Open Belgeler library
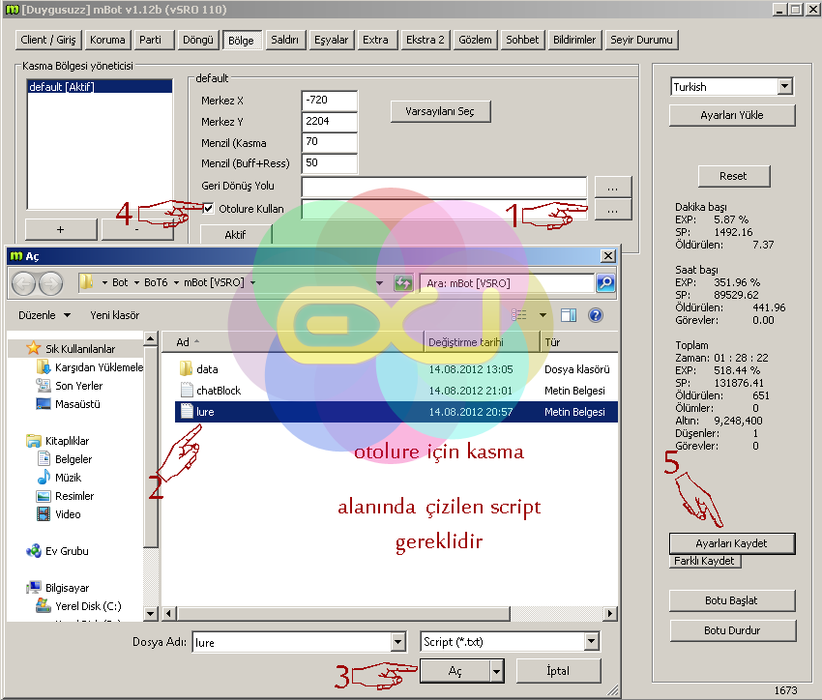This screenshot has width=822, height=700. coord(64,459)
